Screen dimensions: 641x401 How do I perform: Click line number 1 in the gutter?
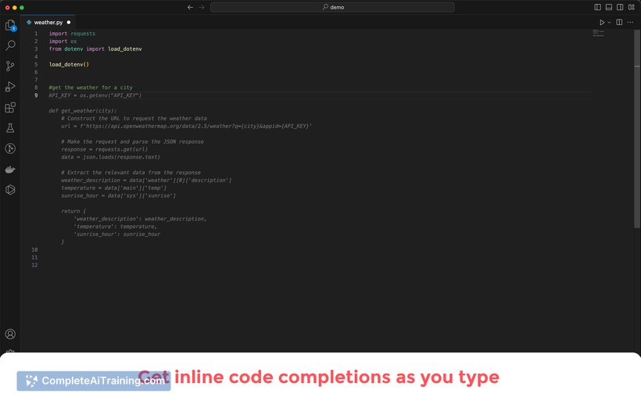(36, 34)
